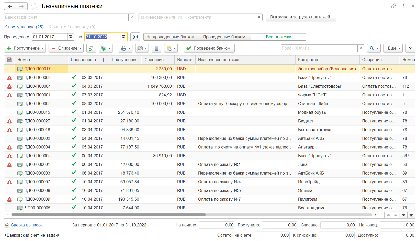Click the horizontal scrollbar under the table

[x=109, y=215]
